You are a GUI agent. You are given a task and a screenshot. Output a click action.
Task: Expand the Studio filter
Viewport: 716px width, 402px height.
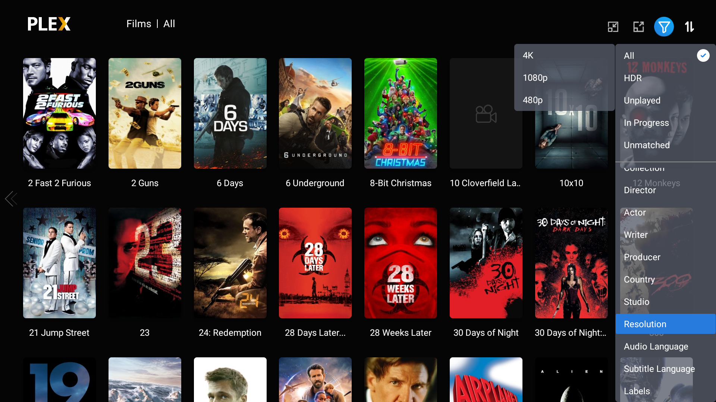tap(665, 302)
